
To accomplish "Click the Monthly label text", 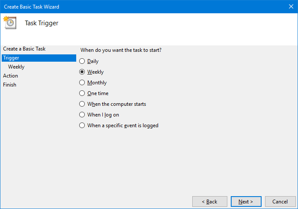I will (x=97, y=83).
